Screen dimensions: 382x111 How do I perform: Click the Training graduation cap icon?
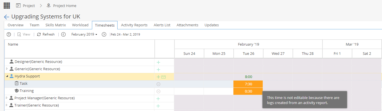click(x=17, y=91)
